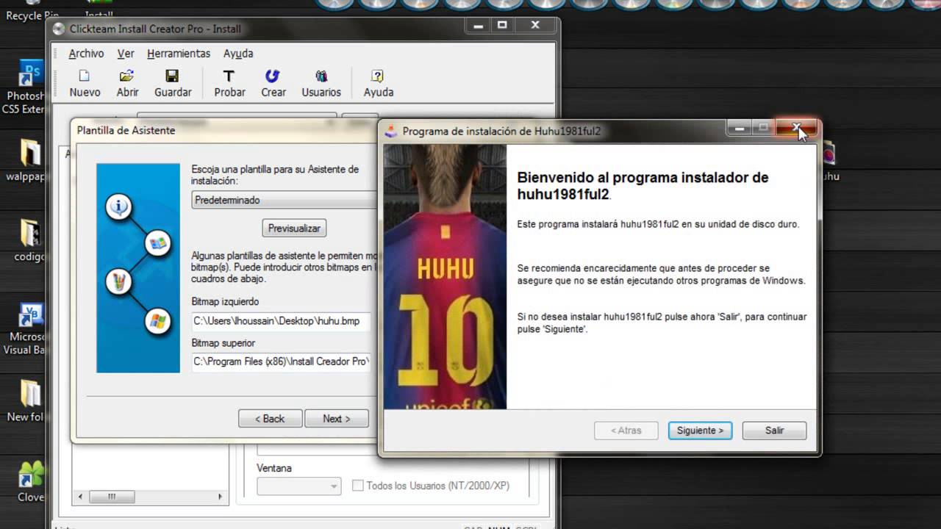Click right arrow of left pane scrollbar

point(220,497)
